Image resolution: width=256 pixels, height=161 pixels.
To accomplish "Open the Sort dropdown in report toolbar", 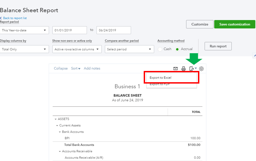I will click(x=75, y=69).
